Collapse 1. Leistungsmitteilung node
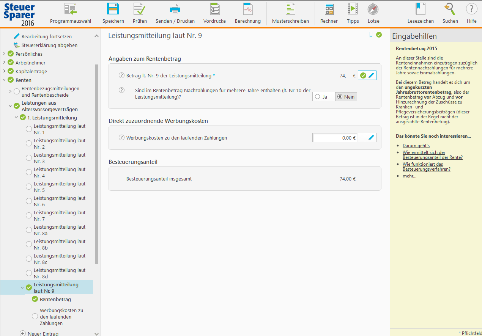 pyautogui.click(x=16, y=118)
